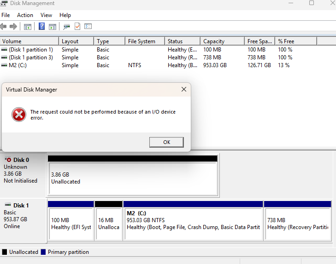Sort by the Layout column header
The width and height of the screenshot is (336, 264).
point(77,41)
